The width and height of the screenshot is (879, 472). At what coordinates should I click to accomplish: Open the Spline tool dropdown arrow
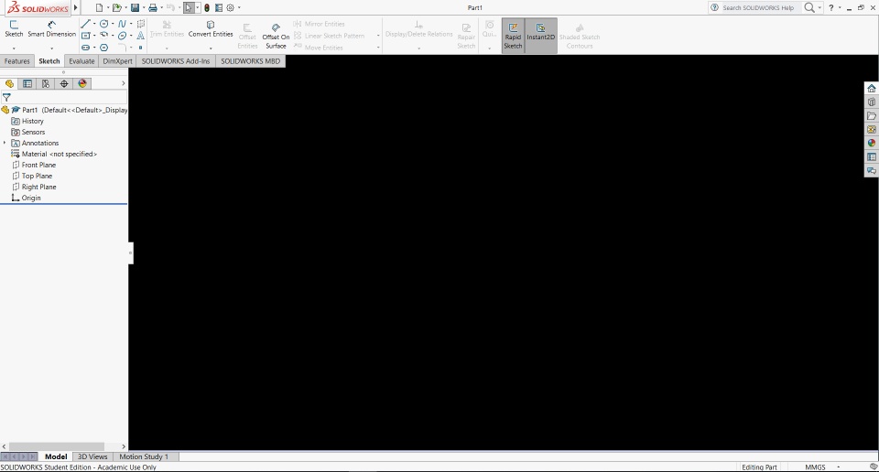(x=131, y=24)
